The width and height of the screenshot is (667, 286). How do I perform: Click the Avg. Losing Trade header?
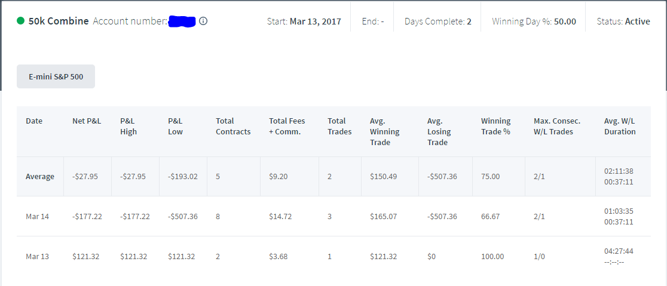click(x=439, y=132)
